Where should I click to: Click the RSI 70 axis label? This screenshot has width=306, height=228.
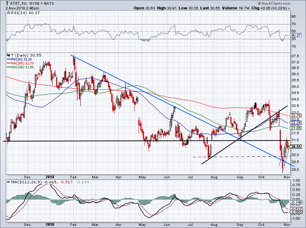pos(293,24)
